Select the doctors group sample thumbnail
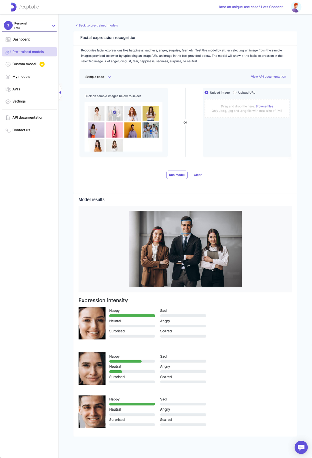Viewport: 312px width, 458px height. click(151, 130)
